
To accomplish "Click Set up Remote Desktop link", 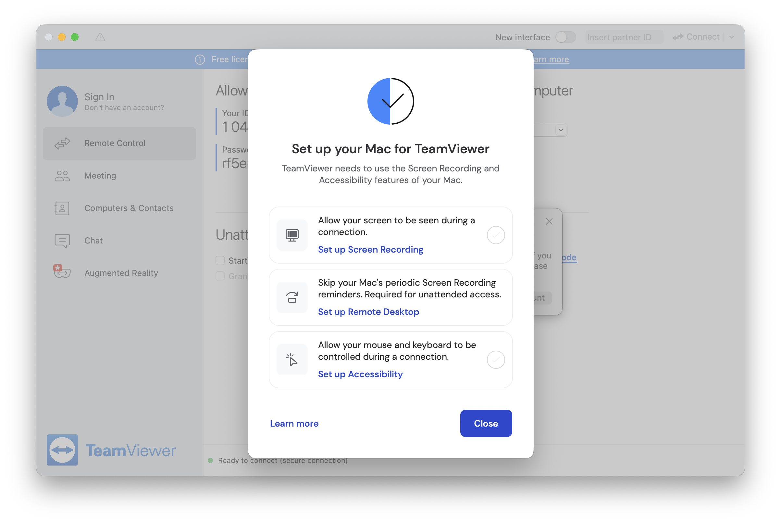I will pos(368,312).
